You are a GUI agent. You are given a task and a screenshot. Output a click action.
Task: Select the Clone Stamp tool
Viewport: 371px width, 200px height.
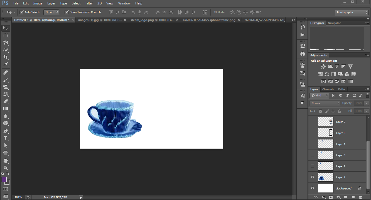coord(6,87)
